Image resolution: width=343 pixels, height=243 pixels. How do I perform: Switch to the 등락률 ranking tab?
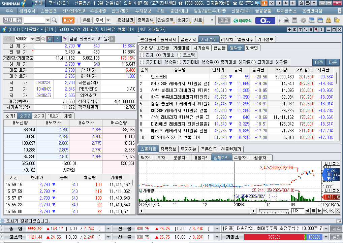click(x=236, y=48)
